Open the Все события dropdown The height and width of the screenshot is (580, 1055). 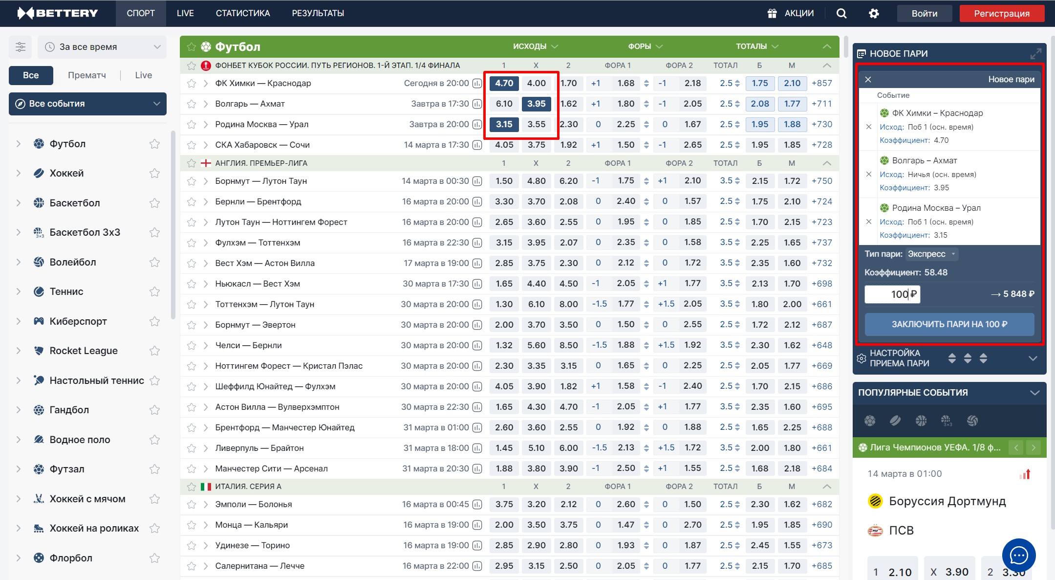pos(87,104)
